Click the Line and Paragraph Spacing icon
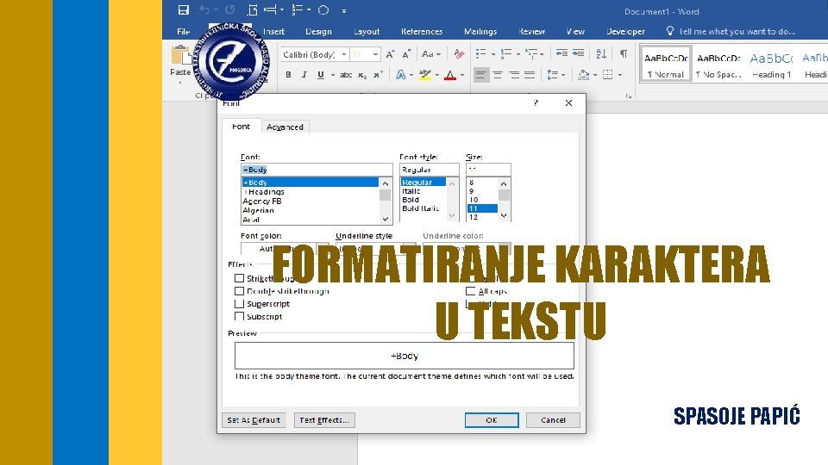This screenshot has height=465, width=828. [553, 75]
